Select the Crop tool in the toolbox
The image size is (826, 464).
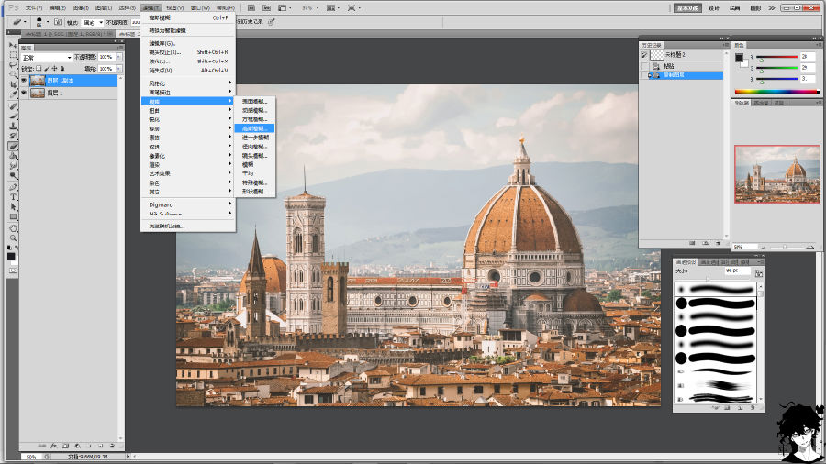pos(13,85)
